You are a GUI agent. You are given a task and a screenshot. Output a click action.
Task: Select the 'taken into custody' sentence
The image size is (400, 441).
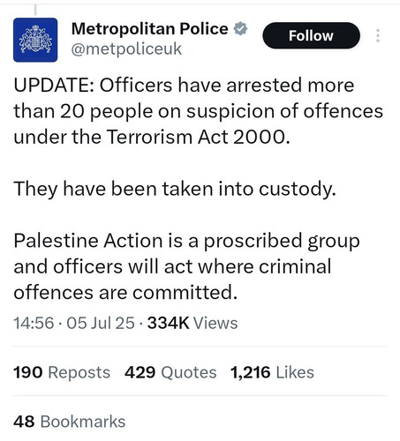[175, 189]
